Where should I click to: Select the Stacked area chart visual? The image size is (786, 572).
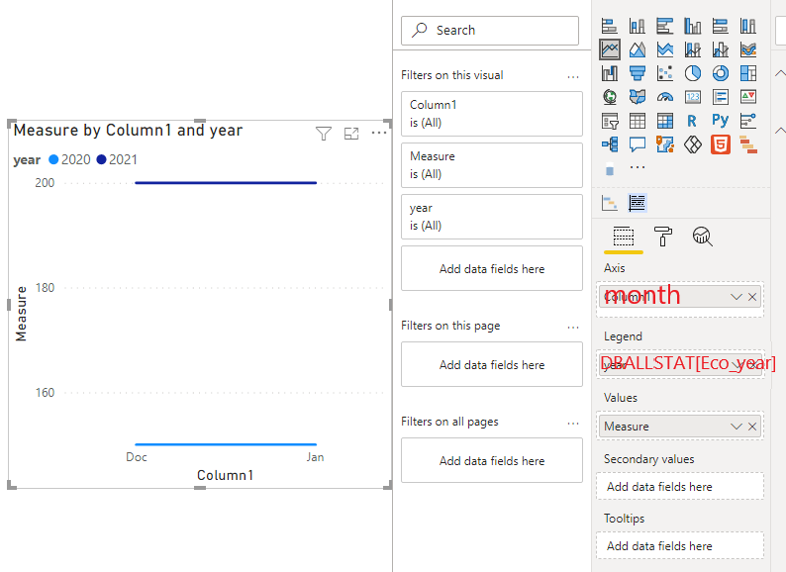(x=664, y=49)
